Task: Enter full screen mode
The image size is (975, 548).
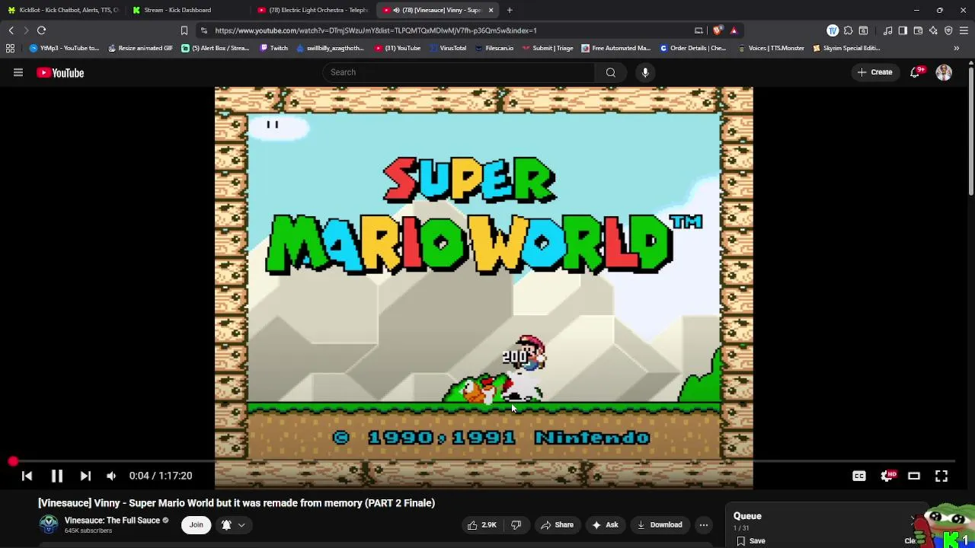Action: pos(941,476)
